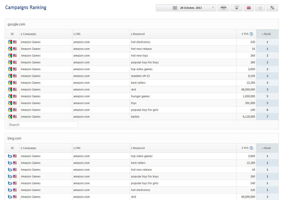Sort google.com table by Campaign column
This screenshot has width=282, height=200.
coord(29,34)
